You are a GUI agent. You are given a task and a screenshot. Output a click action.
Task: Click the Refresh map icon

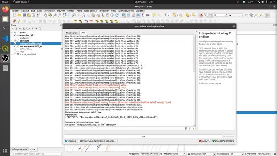[117, 16]
